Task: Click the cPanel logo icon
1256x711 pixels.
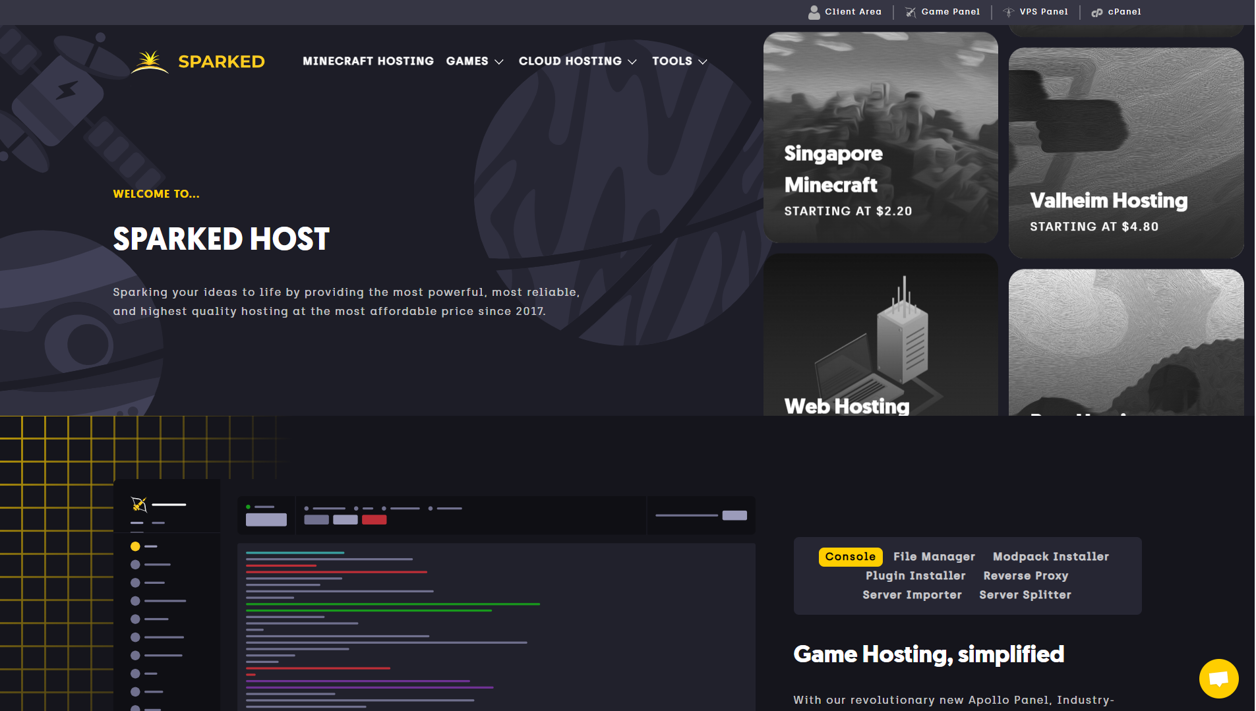Action: [1097, 12]
